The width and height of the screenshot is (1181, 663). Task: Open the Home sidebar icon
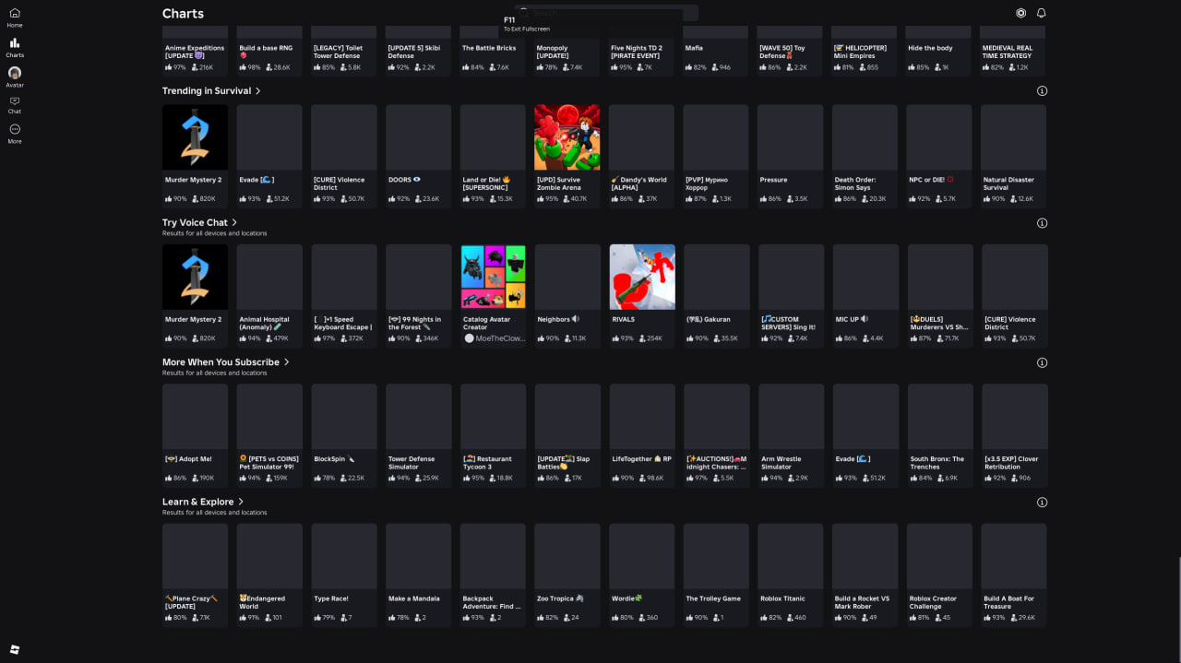coord(15,13)
